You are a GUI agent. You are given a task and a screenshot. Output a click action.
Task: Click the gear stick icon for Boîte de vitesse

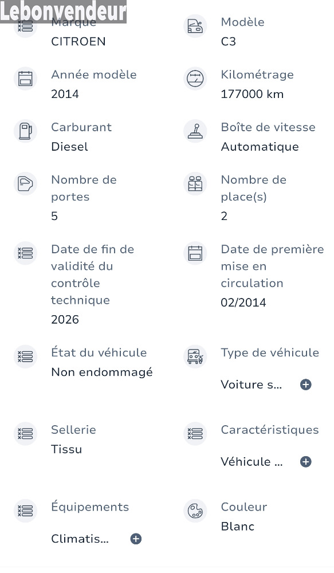pos(195,131)
